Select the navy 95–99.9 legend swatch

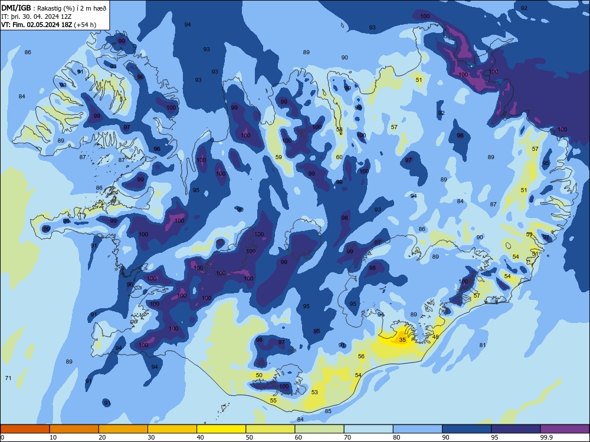[x=516, y=429]
